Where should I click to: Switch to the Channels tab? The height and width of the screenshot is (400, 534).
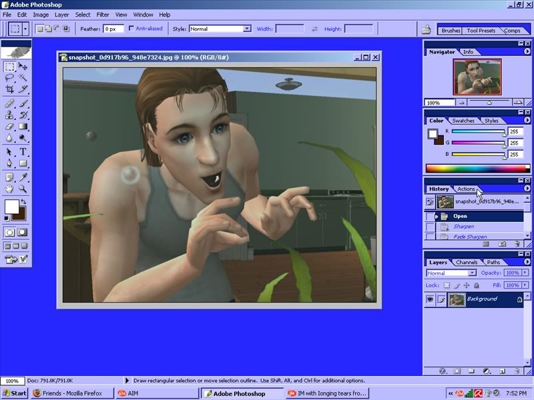[x=467, y=262]
